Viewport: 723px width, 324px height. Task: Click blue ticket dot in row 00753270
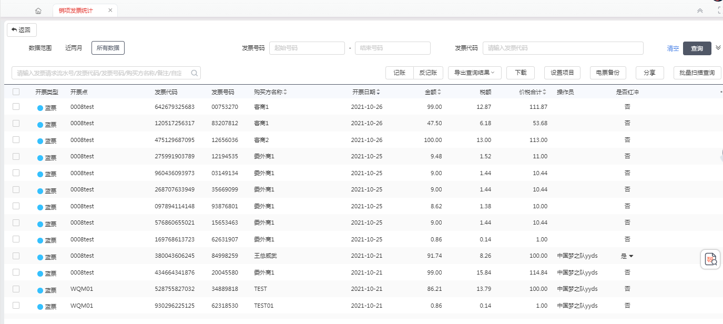(40, 108)
